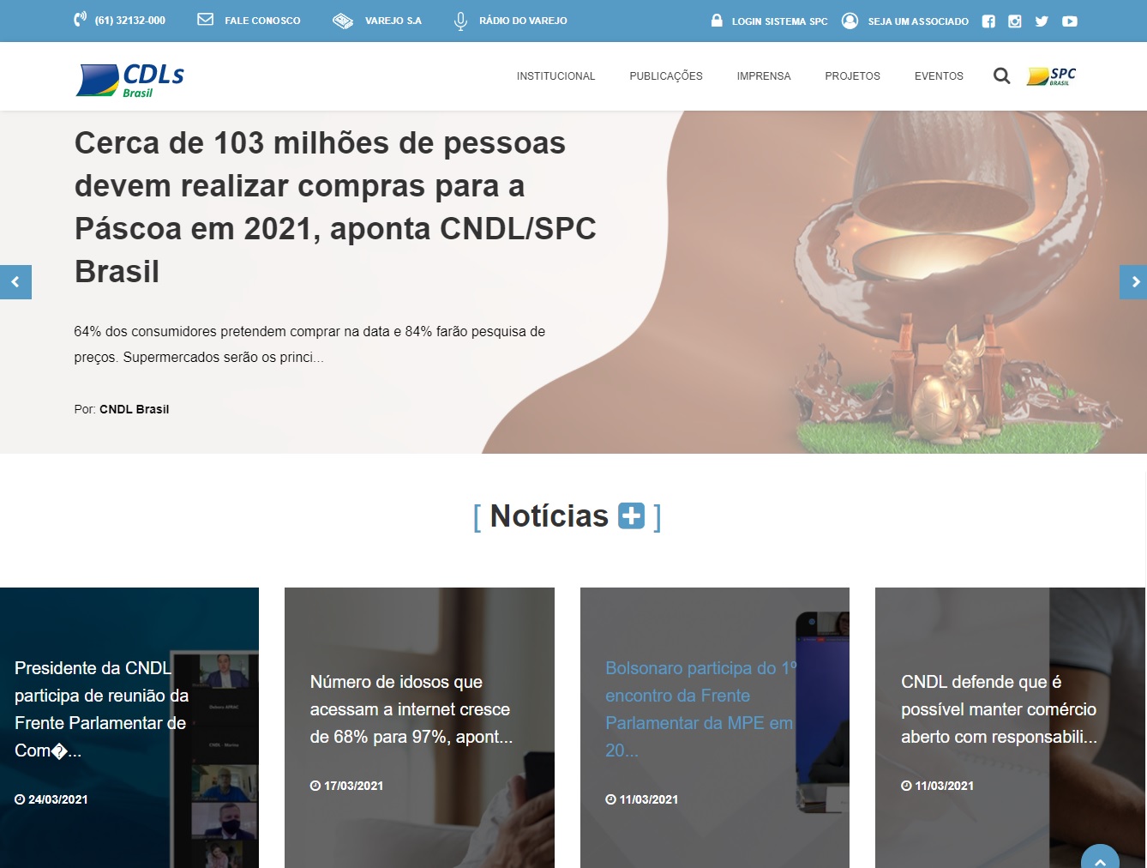
Task: Advance to the next carousel slide
Action: pyautogui.click(x=1133, y=282)
